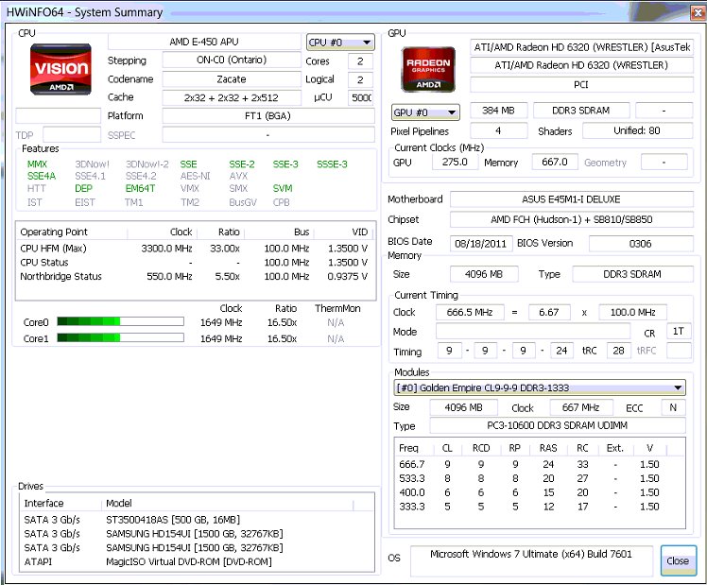Click the MMX feature label
Screen dimensions: 707x585
tap(37, 164)
